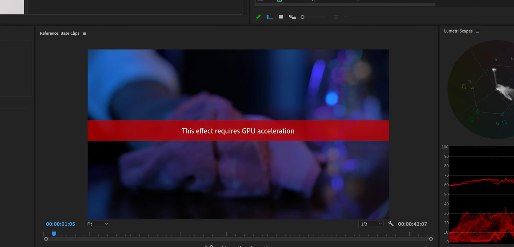Image resolution: width=514 pixels, height=247 pixels.
Task: Select the Reference: Base Clips panel title
Action: tap(60, 33)
